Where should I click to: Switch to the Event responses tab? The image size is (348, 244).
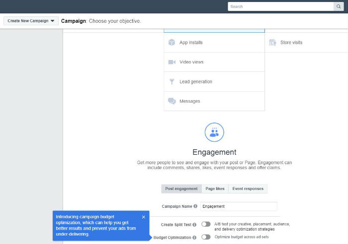coord(248,188)
